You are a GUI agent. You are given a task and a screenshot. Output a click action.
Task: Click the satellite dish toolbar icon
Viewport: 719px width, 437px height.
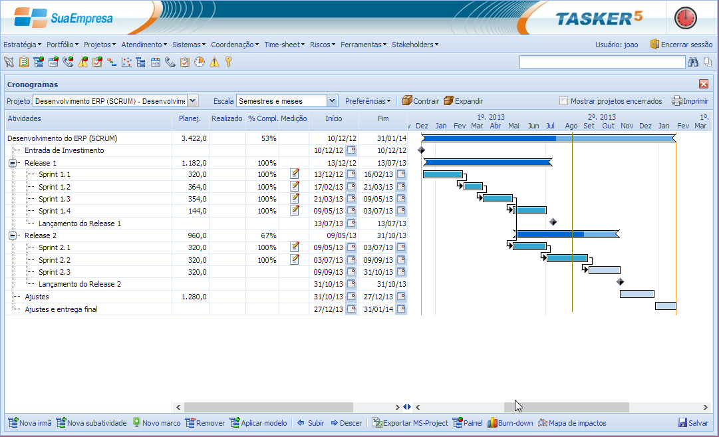click(x=9, y=62)
